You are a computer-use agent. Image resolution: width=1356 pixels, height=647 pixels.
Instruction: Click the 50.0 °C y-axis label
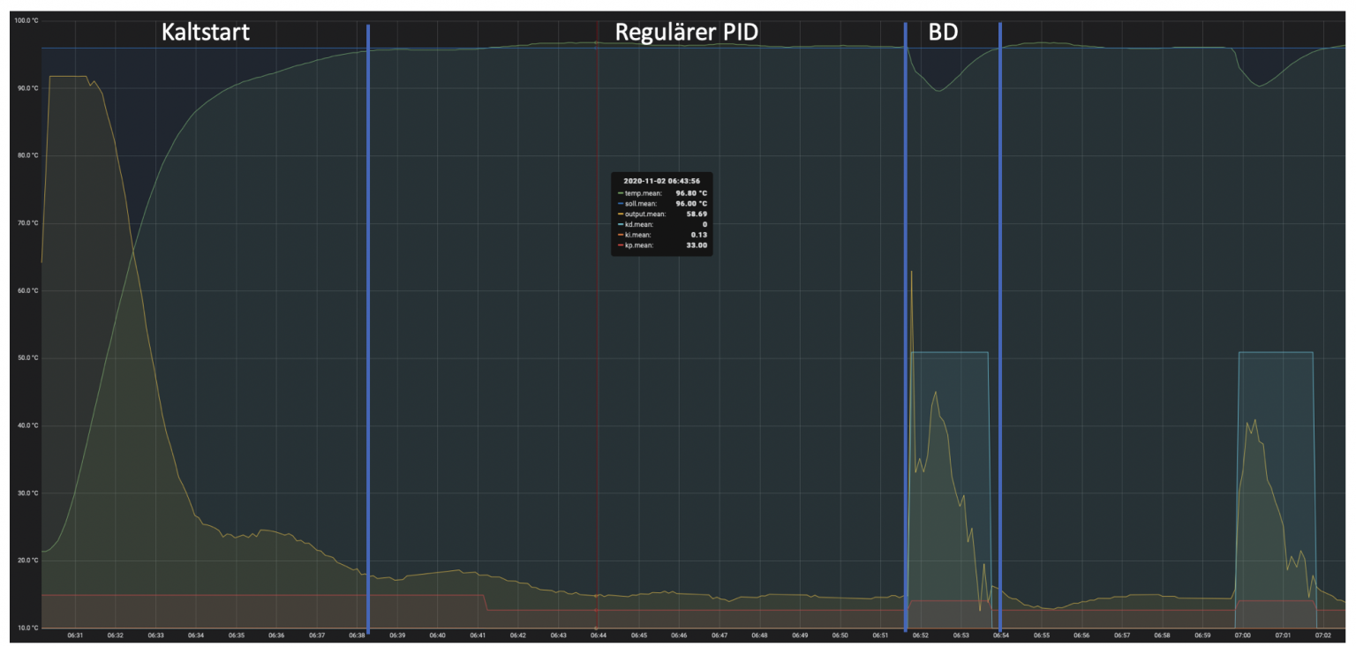tap(26, 358)
